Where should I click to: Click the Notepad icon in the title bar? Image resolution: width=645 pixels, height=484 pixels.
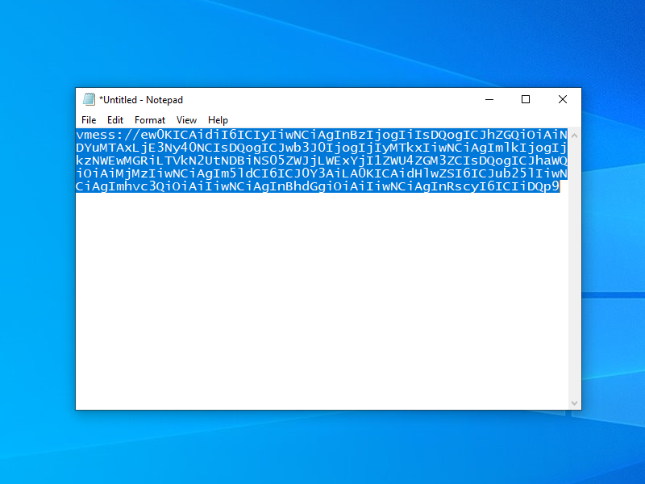click(x=89, y=99)
